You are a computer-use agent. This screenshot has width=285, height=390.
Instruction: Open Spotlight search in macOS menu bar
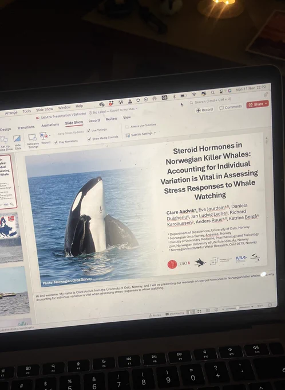[x=213, y=92]
